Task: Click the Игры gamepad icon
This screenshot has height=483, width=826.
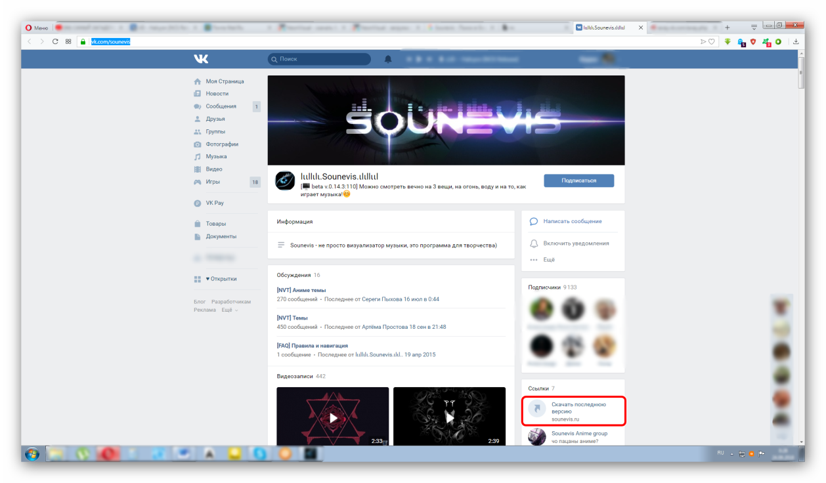Action: click(198, 182)
